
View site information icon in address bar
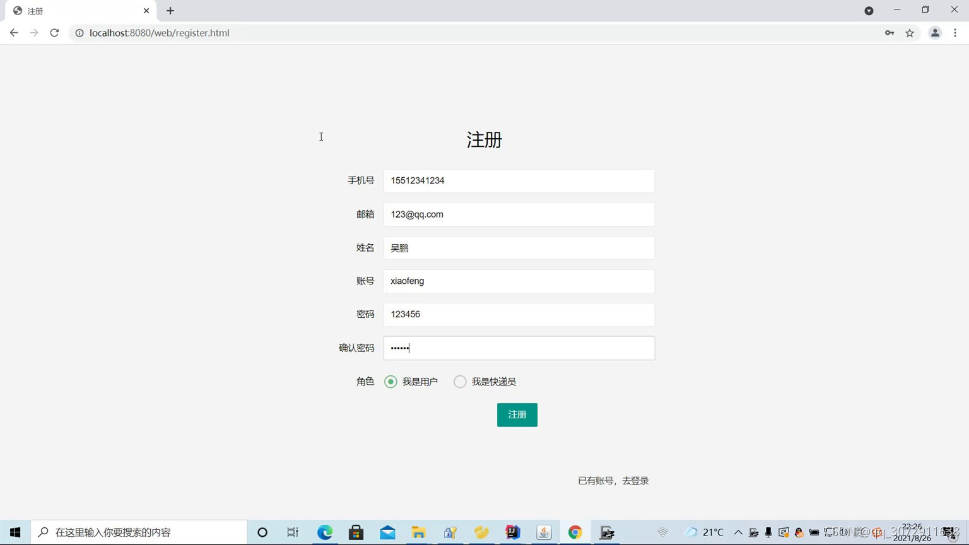click(79, 33)
